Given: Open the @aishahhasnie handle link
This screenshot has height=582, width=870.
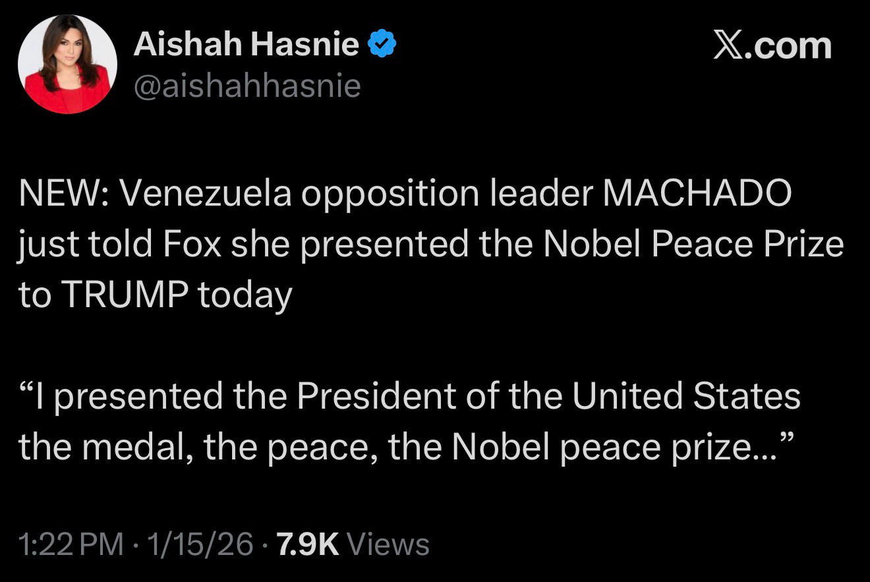Looking at the screenshot, I should (x=247, y=86).
